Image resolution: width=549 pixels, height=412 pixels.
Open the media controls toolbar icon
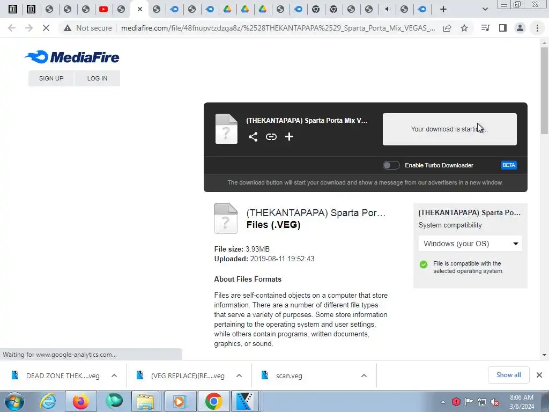click(485, 28)
